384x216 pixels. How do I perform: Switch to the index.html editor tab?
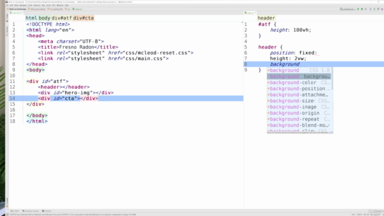click(16, 13)
